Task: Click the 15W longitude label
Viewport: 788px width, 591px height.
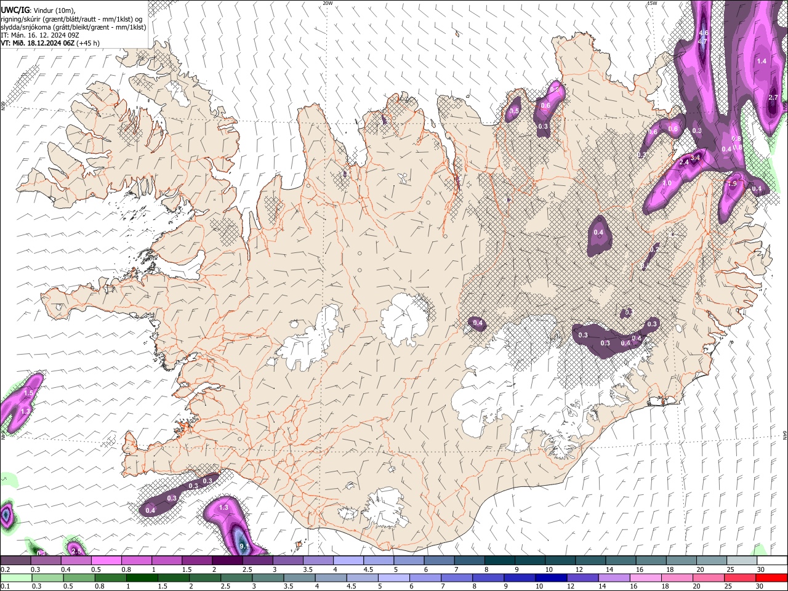Action: (x=653, y=3)
